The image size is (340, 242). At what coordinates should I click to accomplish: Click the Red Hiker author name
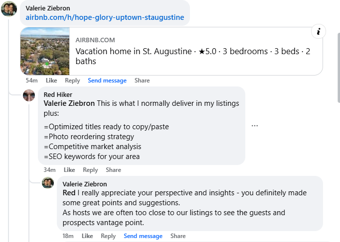58,95
